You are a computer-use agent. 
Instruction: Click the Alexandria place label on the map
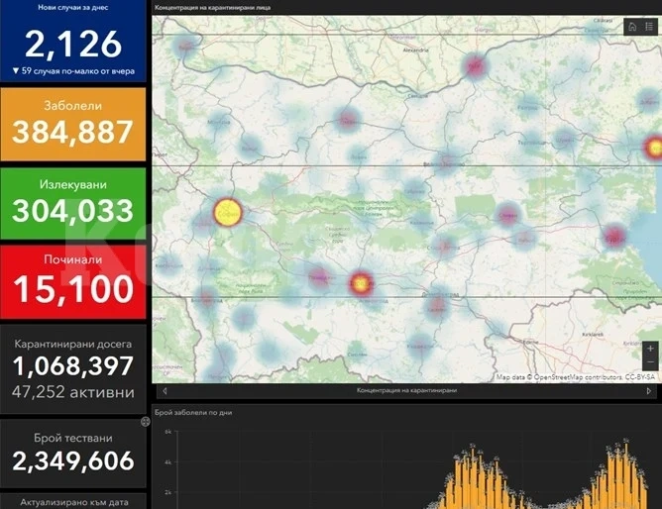click(416, 51)
